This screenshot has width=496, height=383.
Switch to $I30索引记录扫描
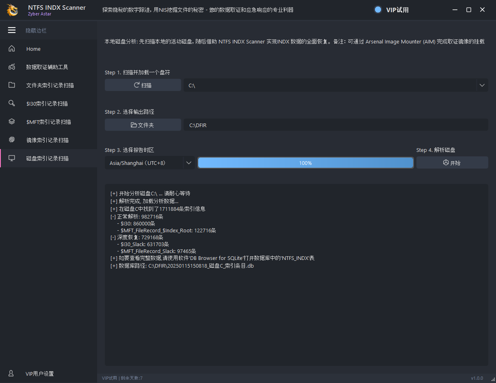coord(48,104)
